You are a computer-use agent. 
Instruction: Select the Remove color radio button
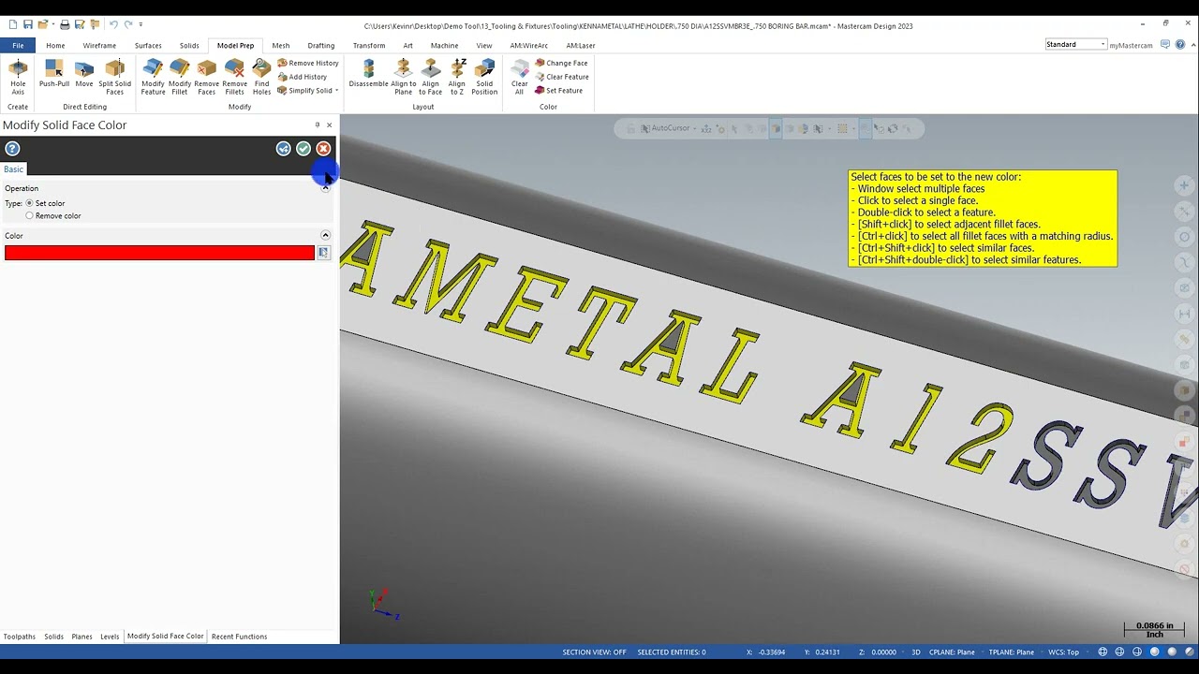tap(29, 216)
